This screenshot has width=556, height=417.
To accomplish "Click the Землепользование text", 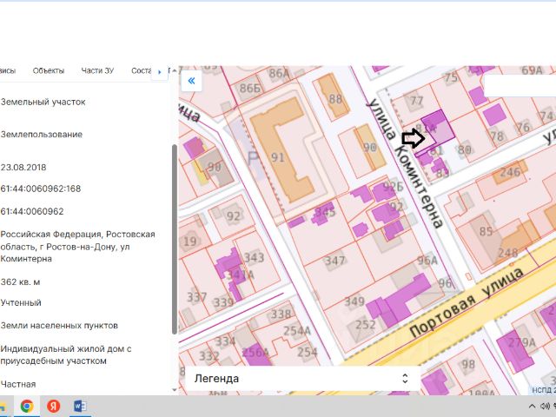I will click(41, 135).
